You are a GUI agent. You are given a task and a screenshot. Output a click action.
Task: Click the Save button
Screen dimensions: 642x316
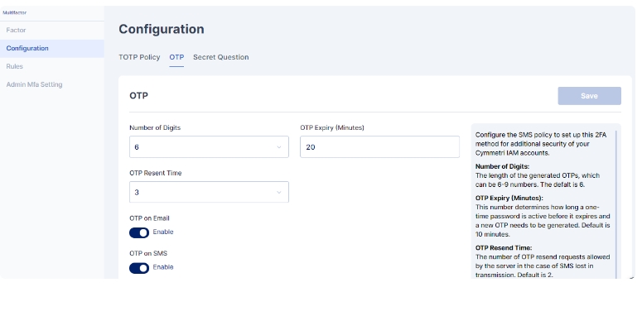click(589, 96)
